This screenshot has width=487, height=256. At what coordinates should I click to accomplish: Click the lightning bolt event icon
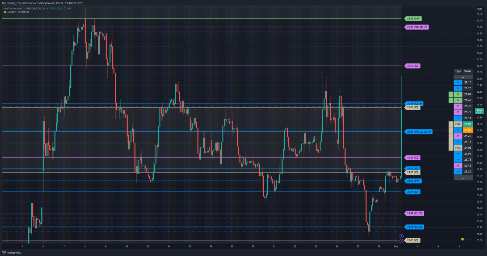(x=401, y=241)
